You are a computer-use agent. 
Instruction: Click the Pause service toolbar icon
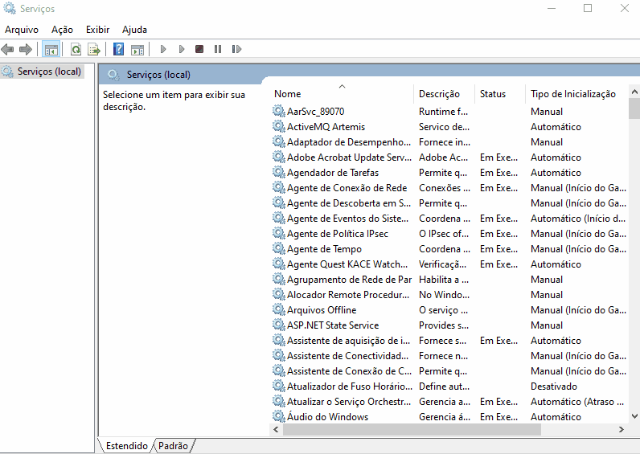(218, 49)
